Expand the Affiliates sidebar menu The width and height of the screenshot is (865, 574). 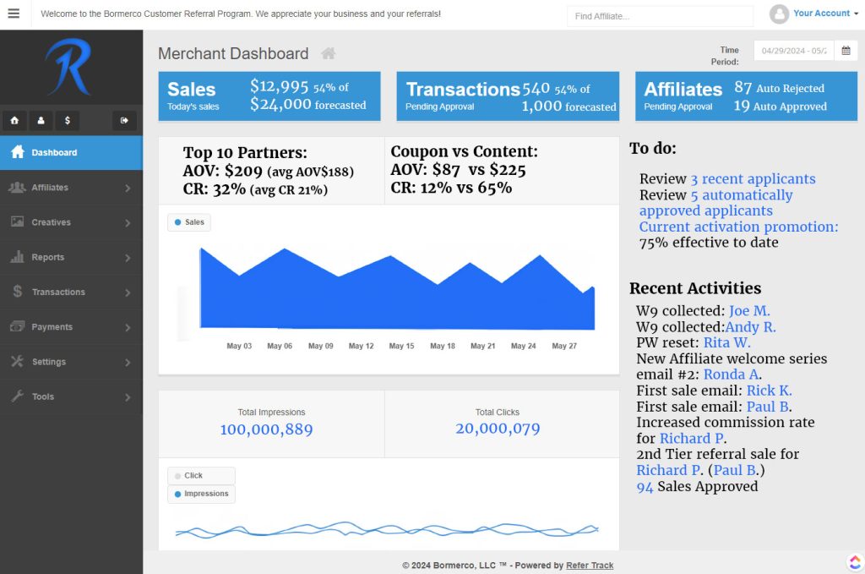click(x=71, y=188)
